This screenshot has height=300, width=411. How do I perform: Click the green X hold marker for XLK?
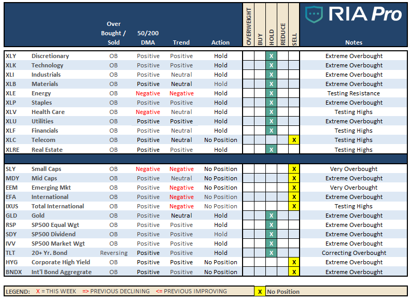pyautogui.click(x=271, y=65)
